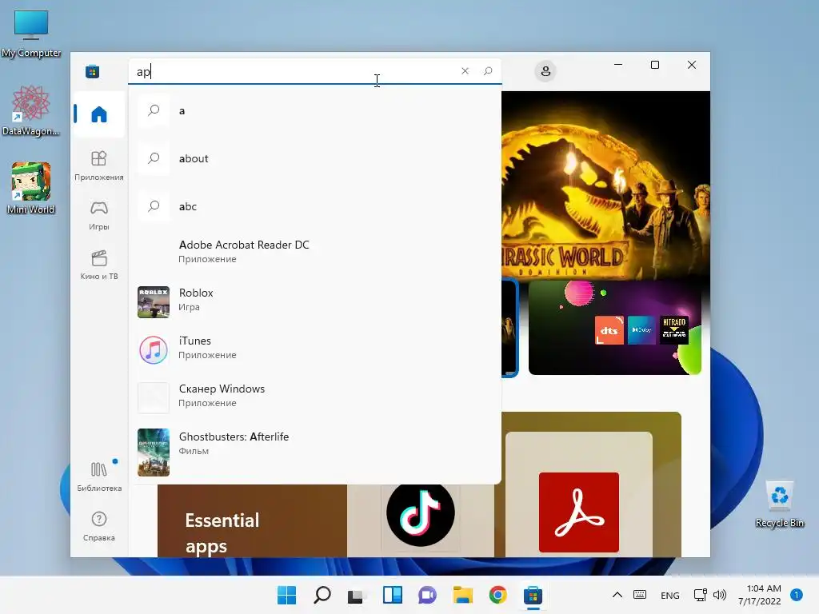Open the DTS Dolby Nitrado promo card

coord(615,328)
